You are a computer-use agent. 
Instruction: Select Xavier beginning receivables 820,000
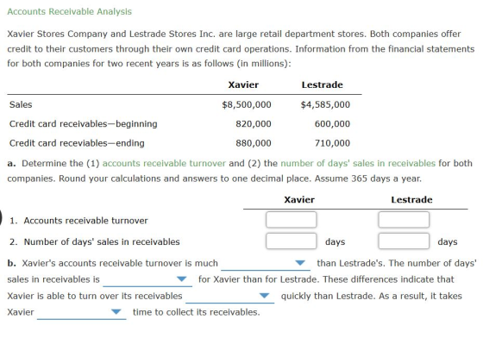pyautogui.click(x=254, y=124)
